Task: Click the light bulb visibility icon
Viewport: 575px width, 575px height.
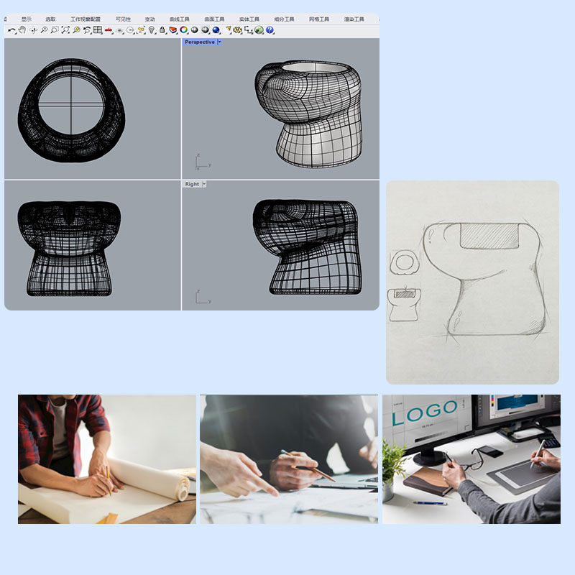Action: [152, 30]
